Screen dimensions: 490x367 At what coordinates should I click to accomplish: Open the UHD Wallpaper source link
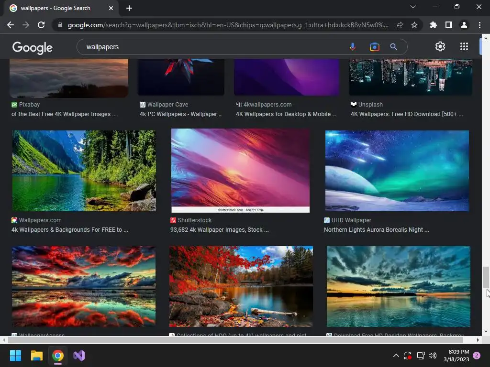tap(348, 220)
